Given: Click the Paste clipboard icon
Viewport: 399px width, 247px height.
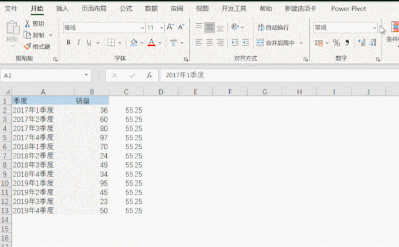Looking at the screenshot, I should pyautogui.click(x=12, y=27).
